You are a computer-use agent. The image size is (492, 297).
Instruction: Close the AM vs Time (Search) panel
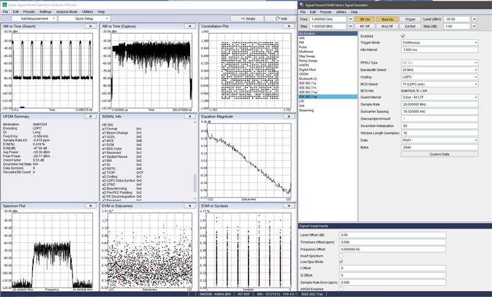90,26
